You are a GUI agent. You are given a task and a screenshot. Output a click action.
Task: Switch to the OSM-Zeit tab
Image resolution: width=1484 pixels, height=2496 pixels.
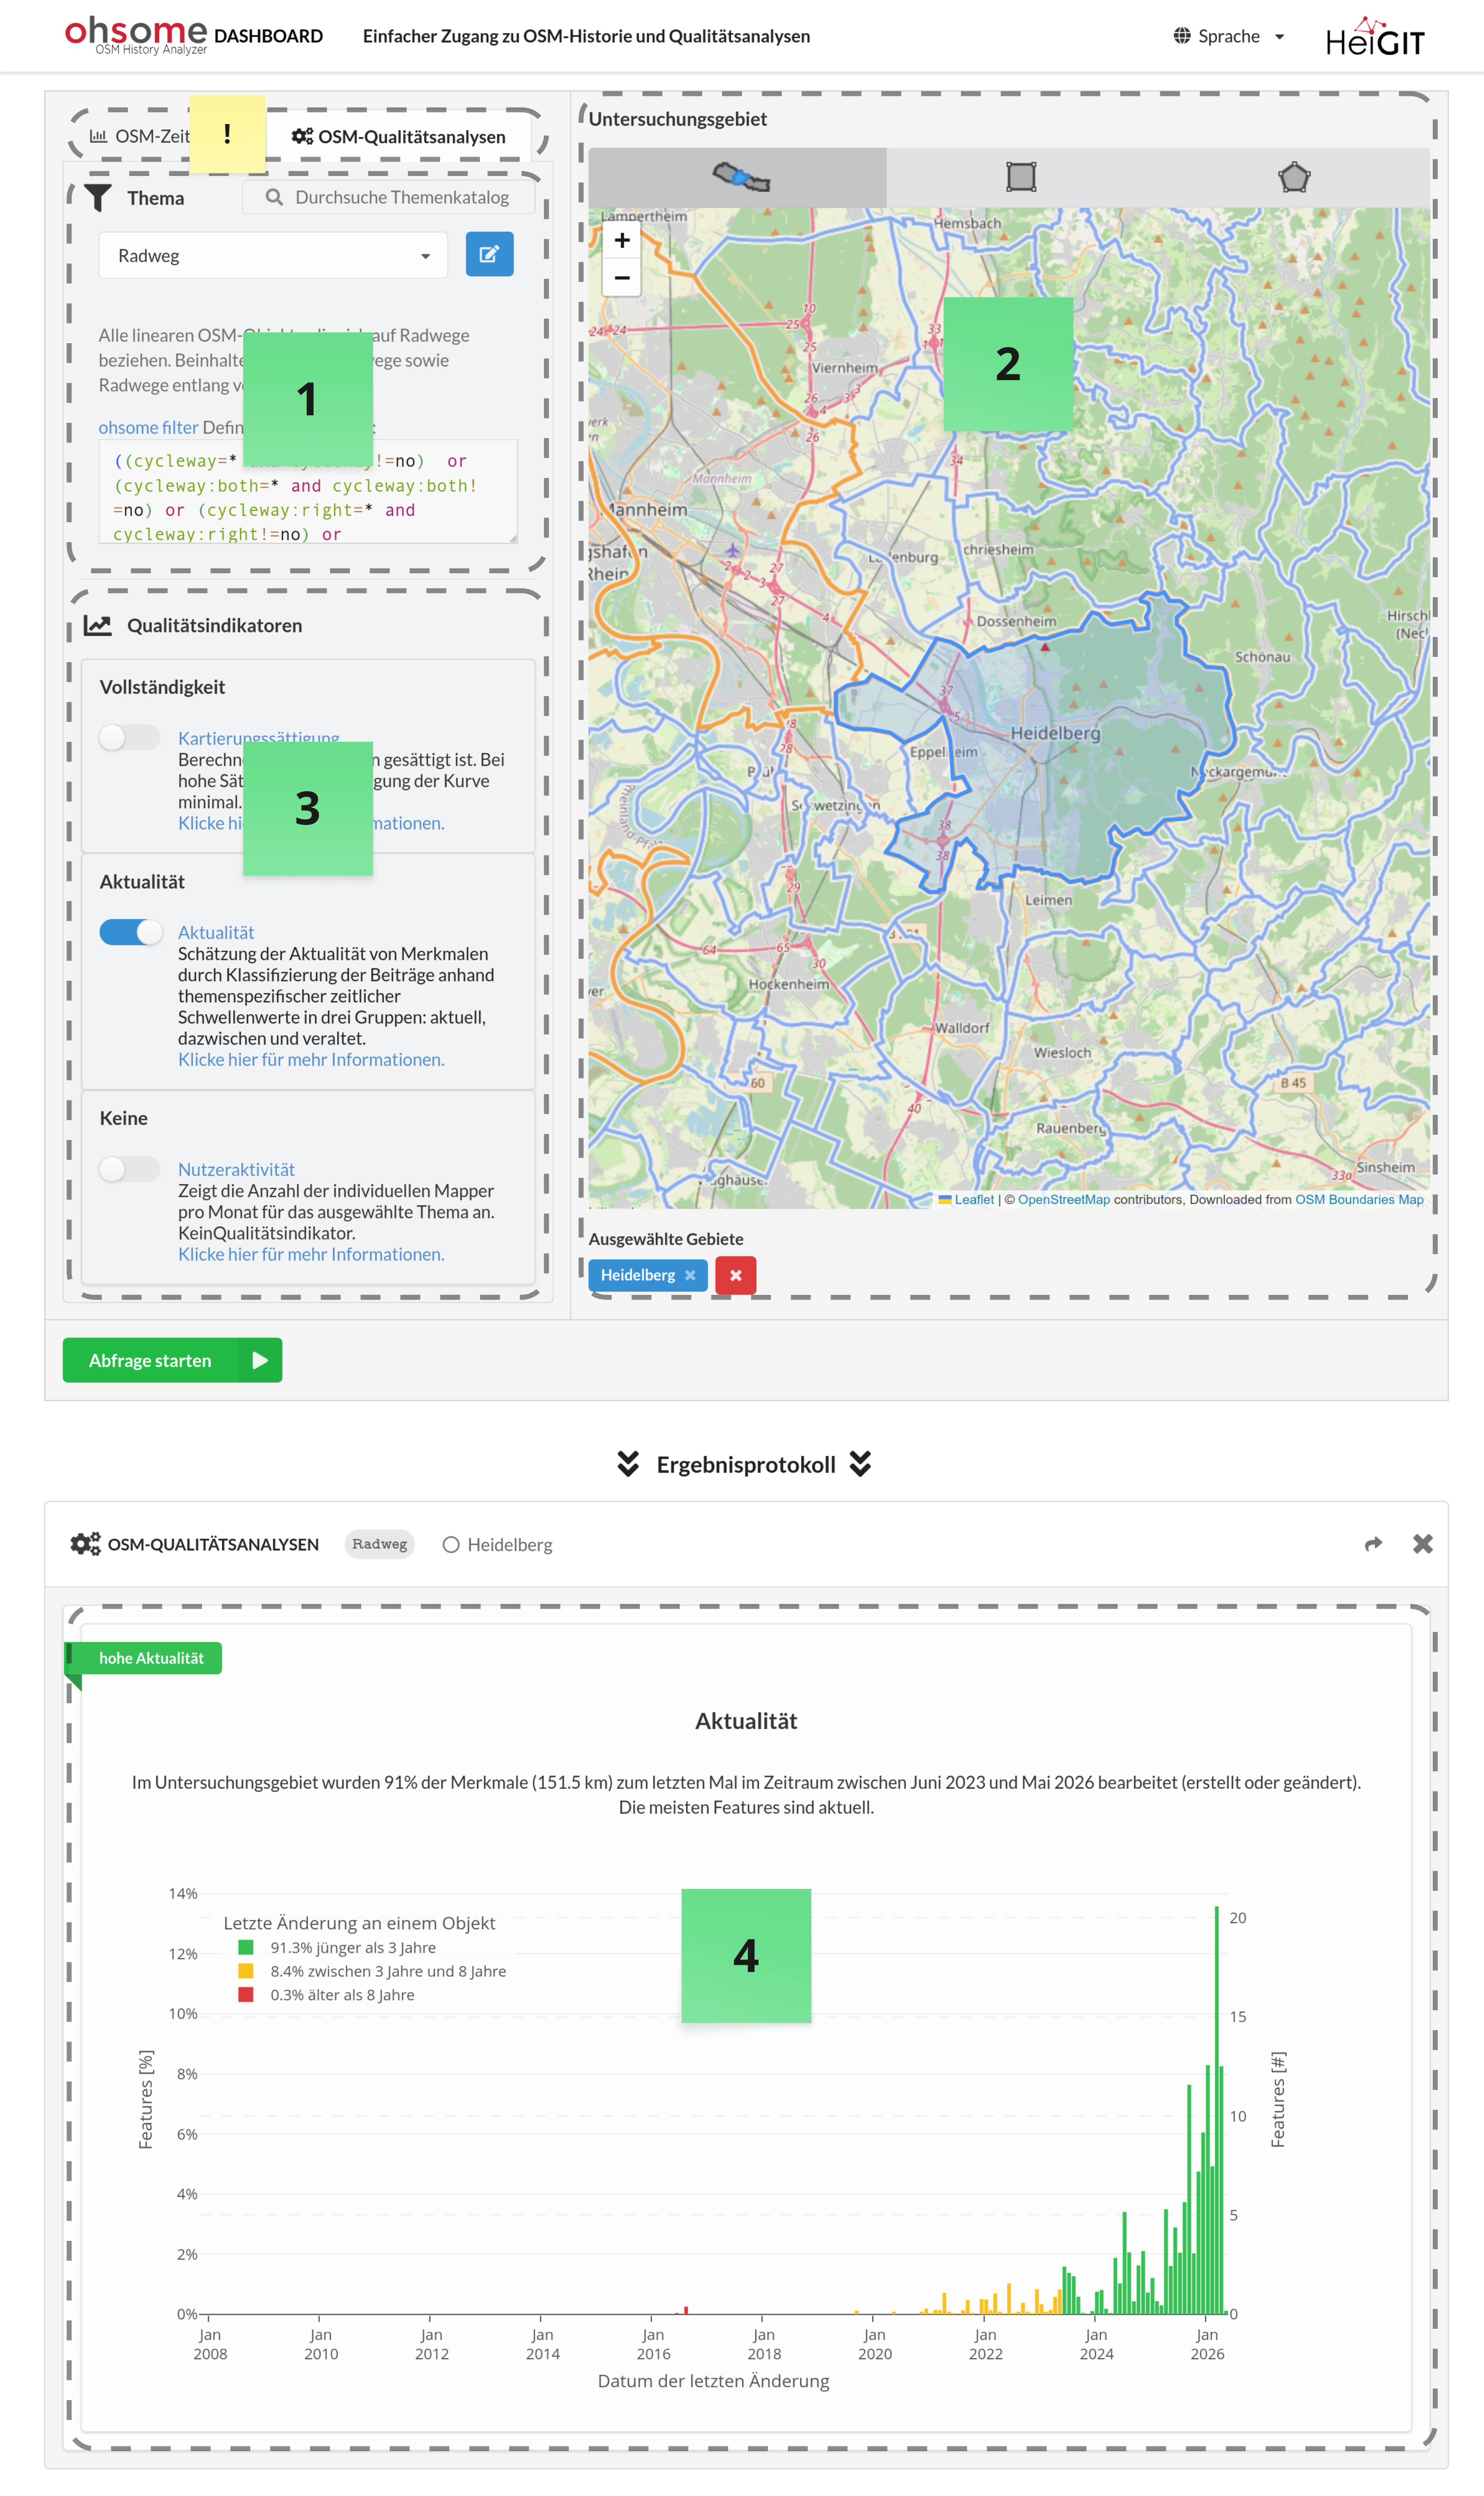[140, 136]
